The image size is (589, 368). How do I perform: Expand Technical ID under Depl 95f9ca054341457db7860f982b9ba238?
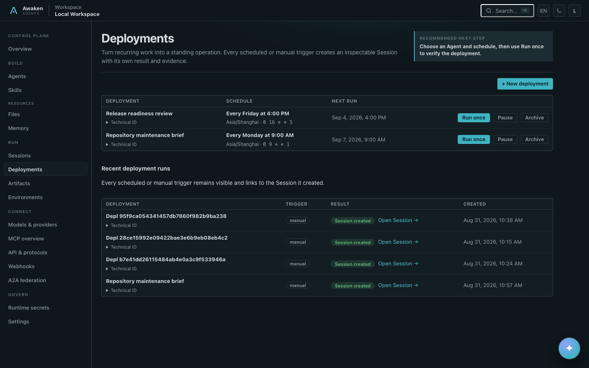(121, 225)
